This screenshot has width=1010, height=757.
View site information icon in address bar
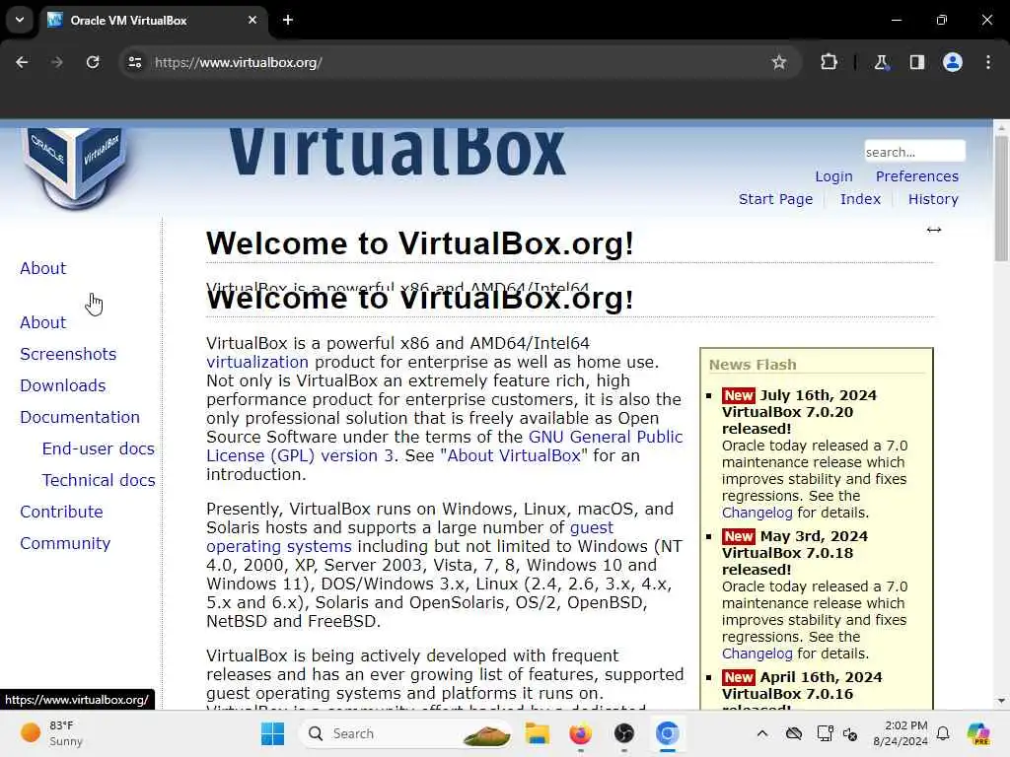point(134,62)
